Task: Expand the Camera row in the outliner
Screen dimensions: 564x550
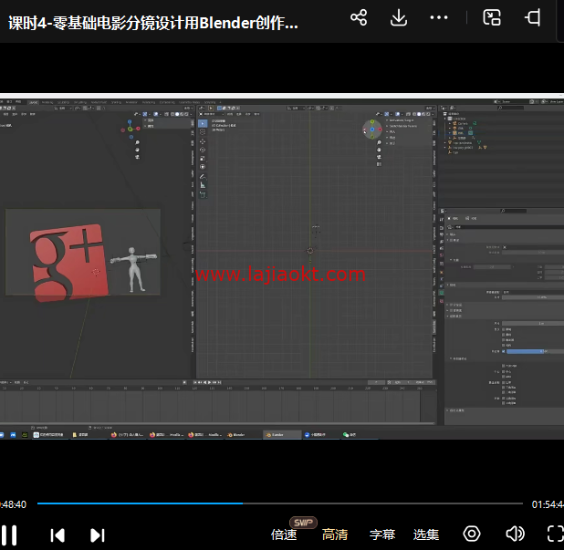Action: [450, 124]
